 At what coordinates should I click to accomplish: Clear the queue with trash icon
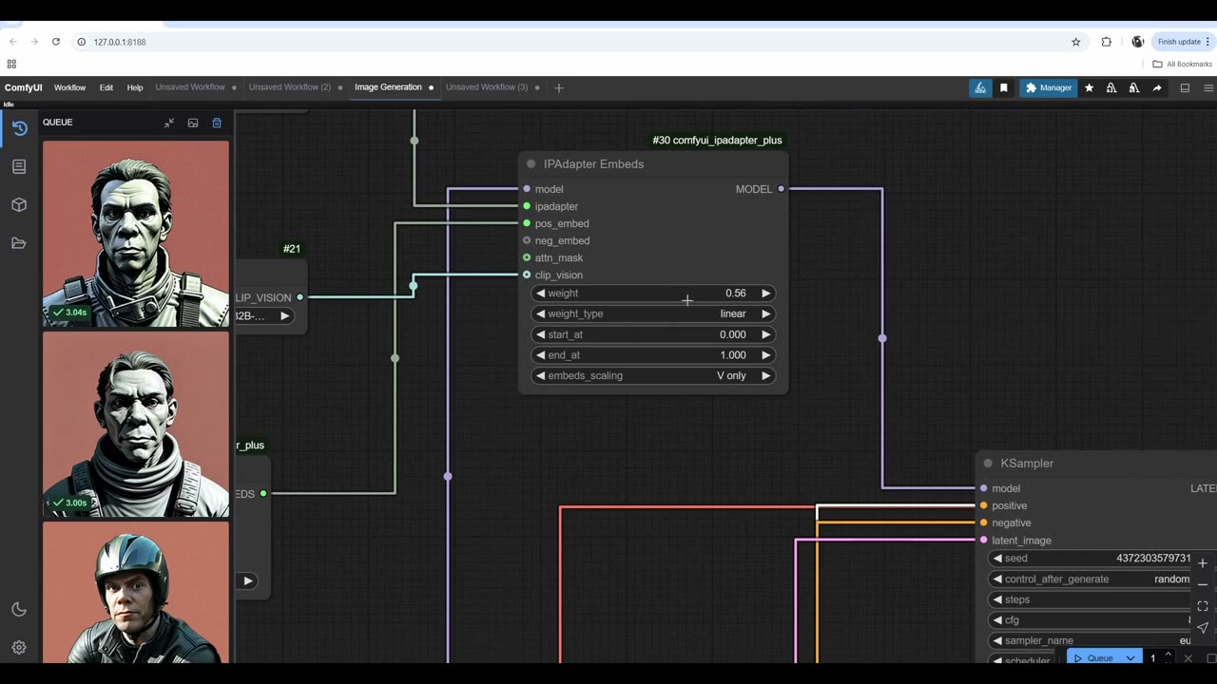tap(217, 123)
